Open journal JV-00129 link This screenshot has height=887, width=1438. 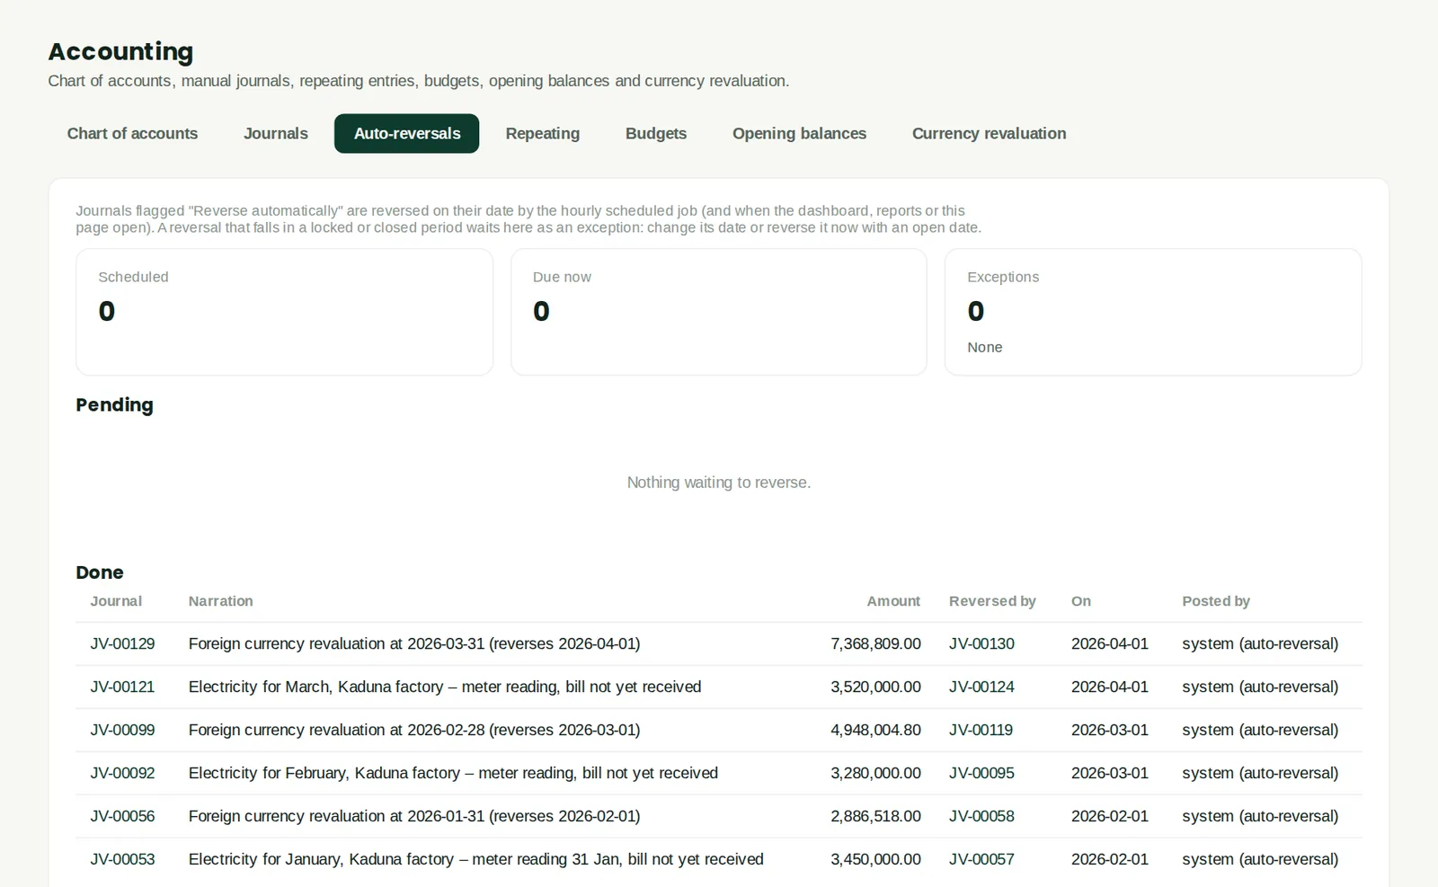(122, 644)
